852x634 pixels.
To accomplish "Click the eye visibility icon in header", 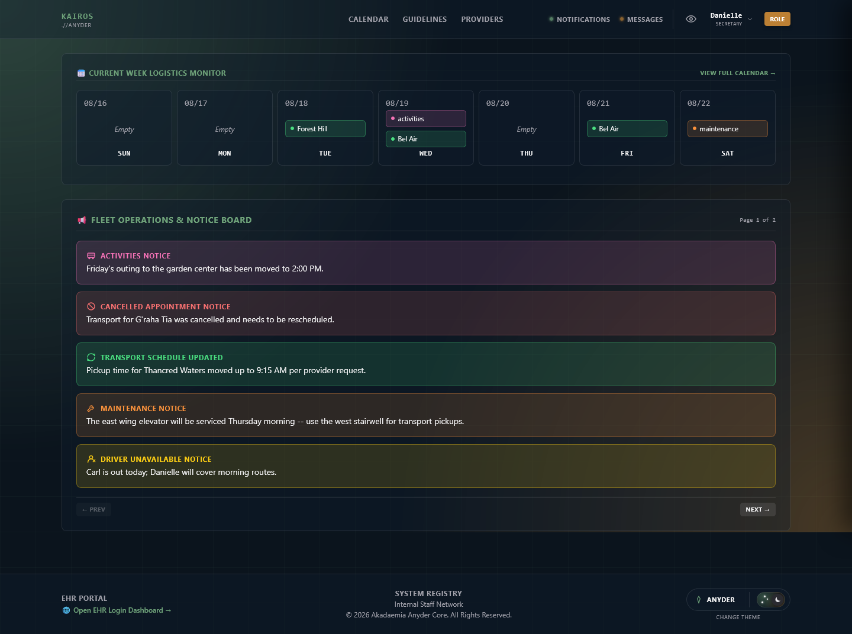I will point(690,19).
